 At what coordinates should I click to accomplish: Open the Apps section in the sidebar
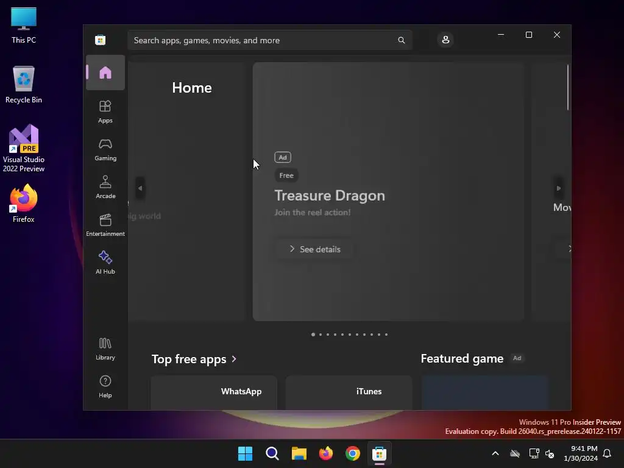point(105,112)
